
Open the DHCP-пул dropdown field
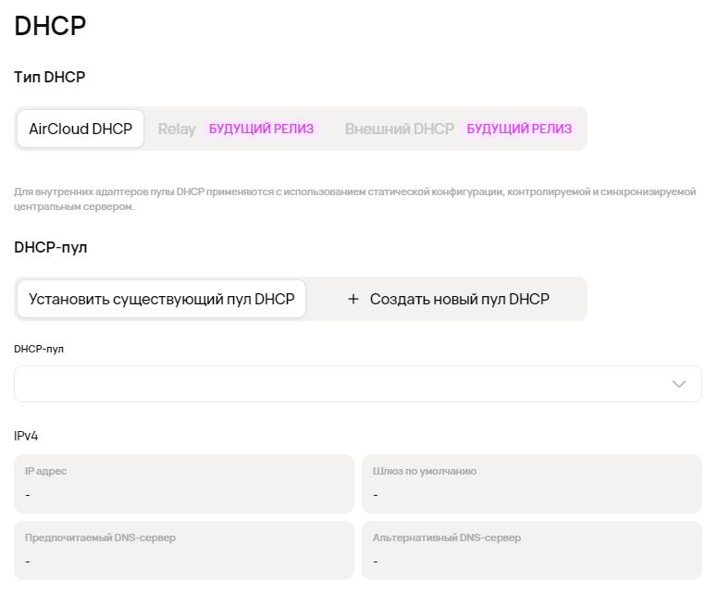pyautogui.click(x=342, y=384)
